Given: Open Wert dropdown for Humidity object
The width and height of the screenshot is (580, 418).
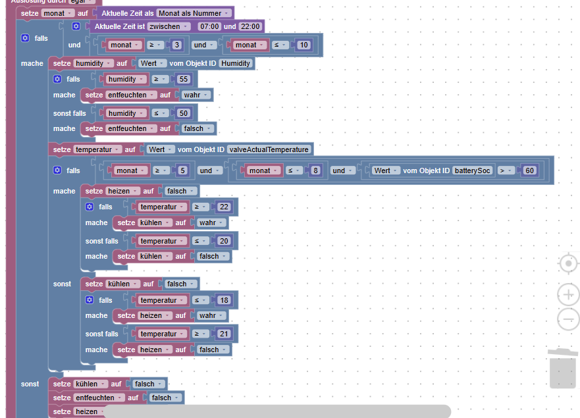Looking at the screenshot, I should point(152,63).
